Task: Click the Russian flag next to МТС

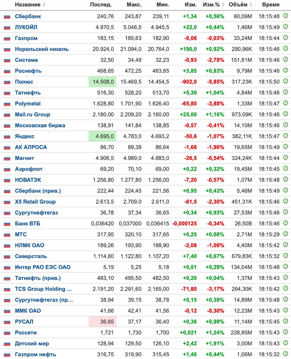Action: (7, 235)
